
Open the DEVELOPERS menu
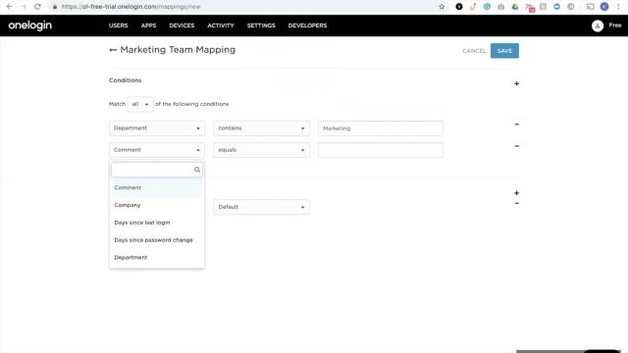(x=307, y=25)
